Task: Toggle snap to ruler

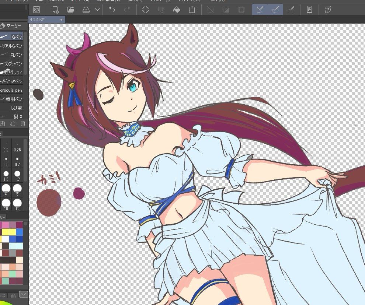Action: coord(260,10)
